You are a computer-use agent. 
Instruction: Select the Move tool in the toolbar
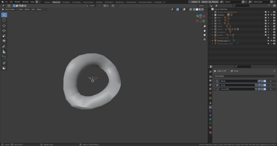(x=4, y=26)
